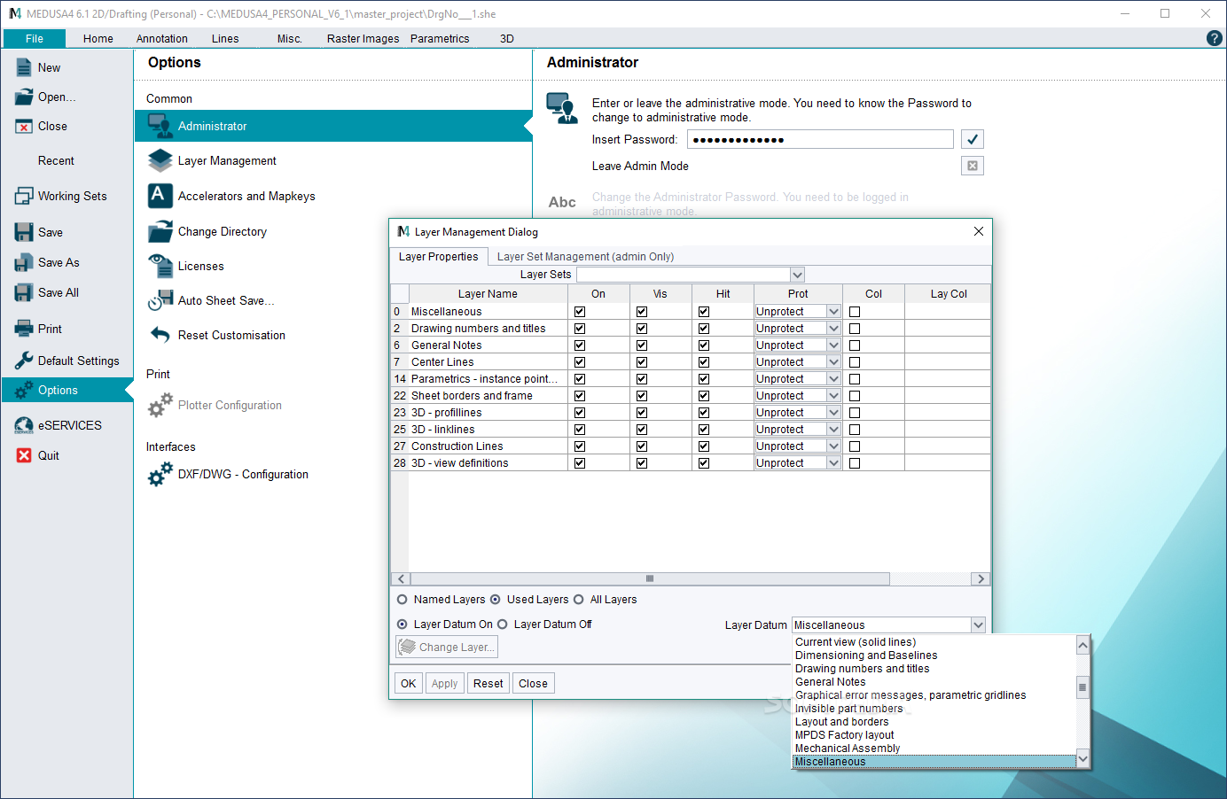Open Prot dropdown for 3D - linklines layer
The height and width of the screenshot is (799, 1227).
tap(833, 430)
